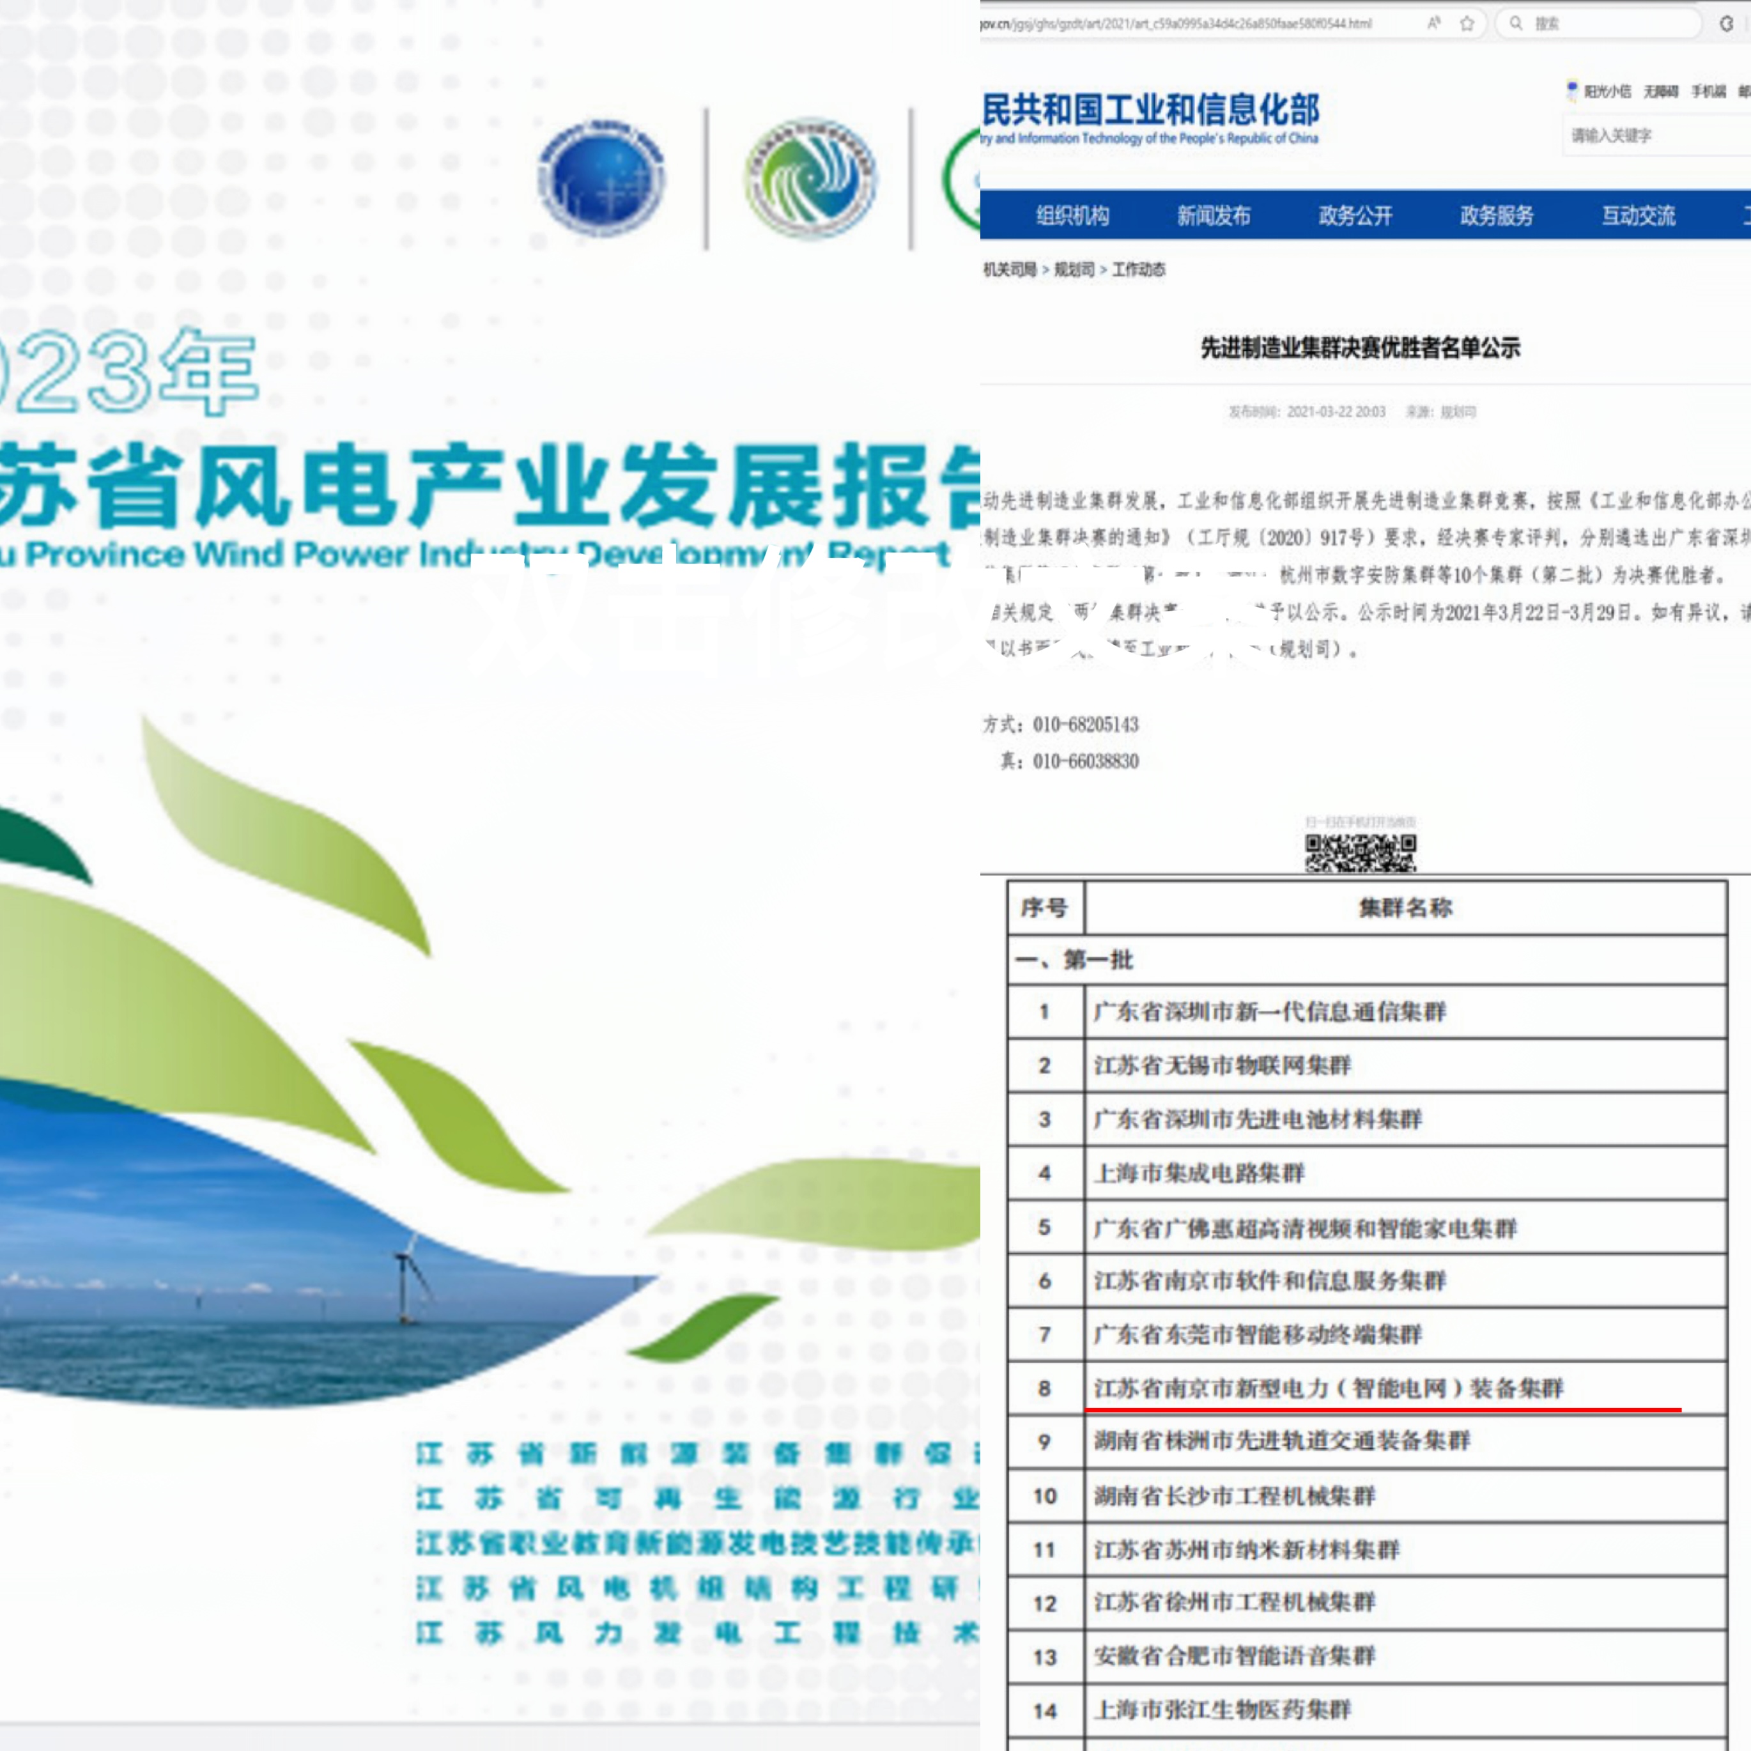
Task: Click the 请输入关键字 site search field
Action: pyautogui.click(x=1657, y=135)
